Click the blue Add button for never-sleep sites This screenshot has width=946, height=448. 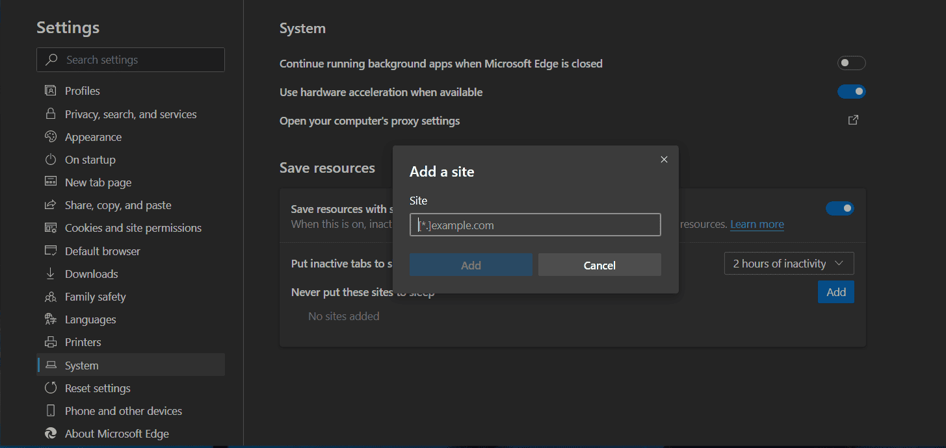pyautogui.click(x=835, y=292)
